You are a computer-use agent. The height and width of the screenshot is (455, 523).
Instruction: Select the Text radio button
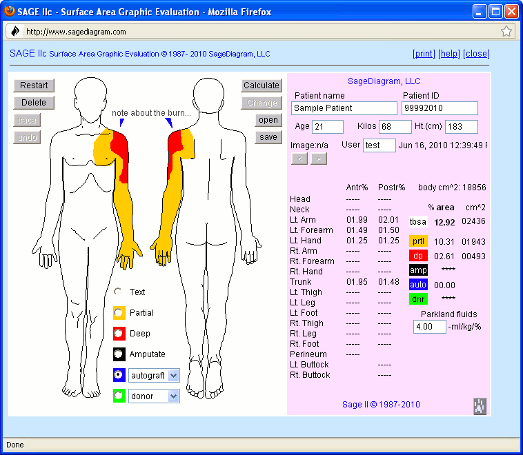click(x=118, y=292)
